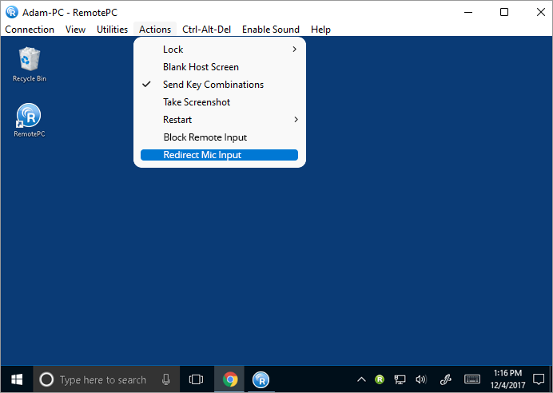Send Ctrl-Alt-Del to remote computer
The height and width of the screenshot is (393, 553).
(207, 30)
